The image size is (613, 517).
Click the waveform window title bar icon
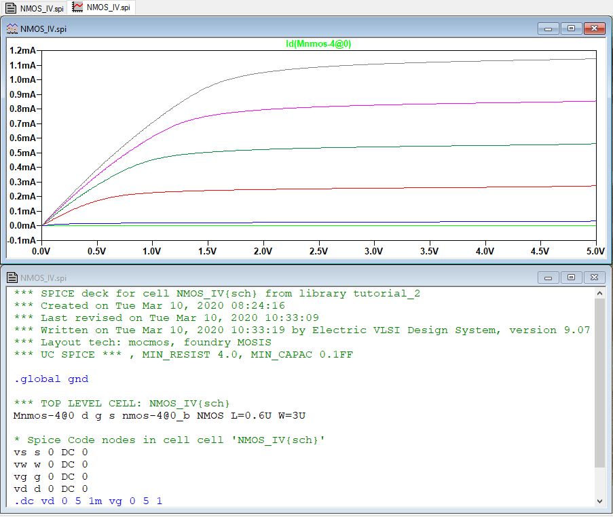click(x=12, y=28)
